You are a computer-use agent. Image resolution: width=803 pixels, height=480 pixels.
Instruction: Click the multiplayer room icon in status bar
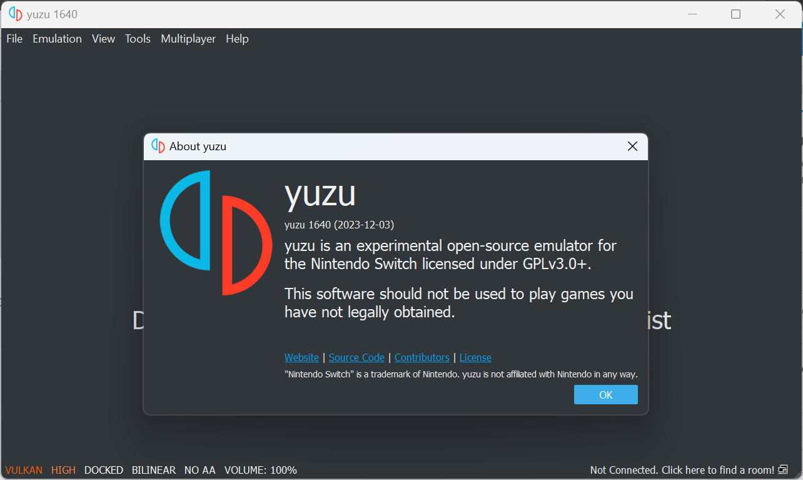[x=783, y=470]
